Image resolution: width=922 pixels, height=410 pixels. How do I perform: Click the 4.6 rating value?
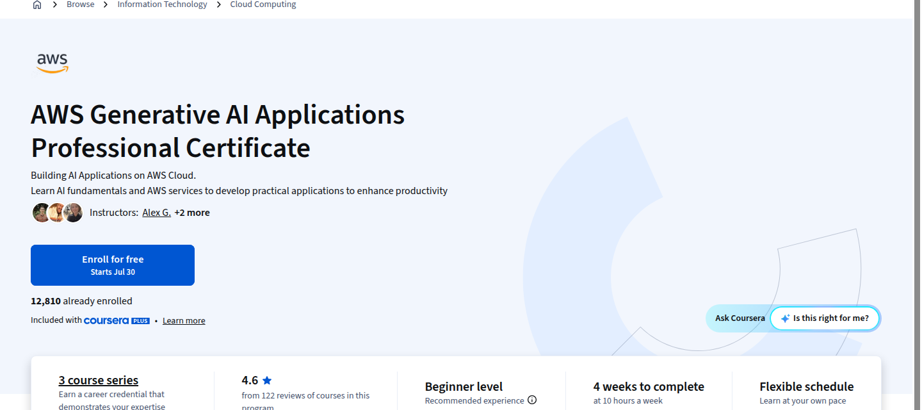(250, 381)
